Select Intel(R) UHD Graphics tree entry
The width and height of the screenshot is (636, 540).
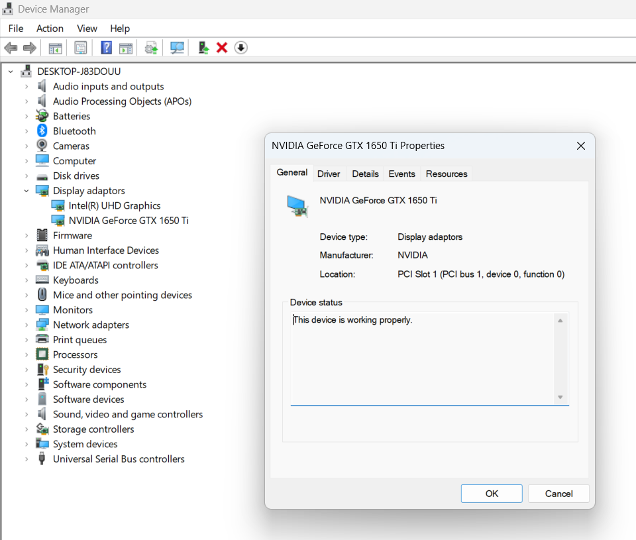pos(115,205)
